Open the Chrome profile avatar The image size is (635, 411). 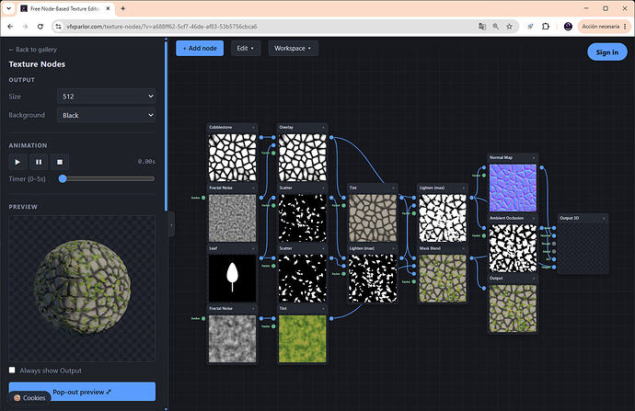click(x=568, y=27)
